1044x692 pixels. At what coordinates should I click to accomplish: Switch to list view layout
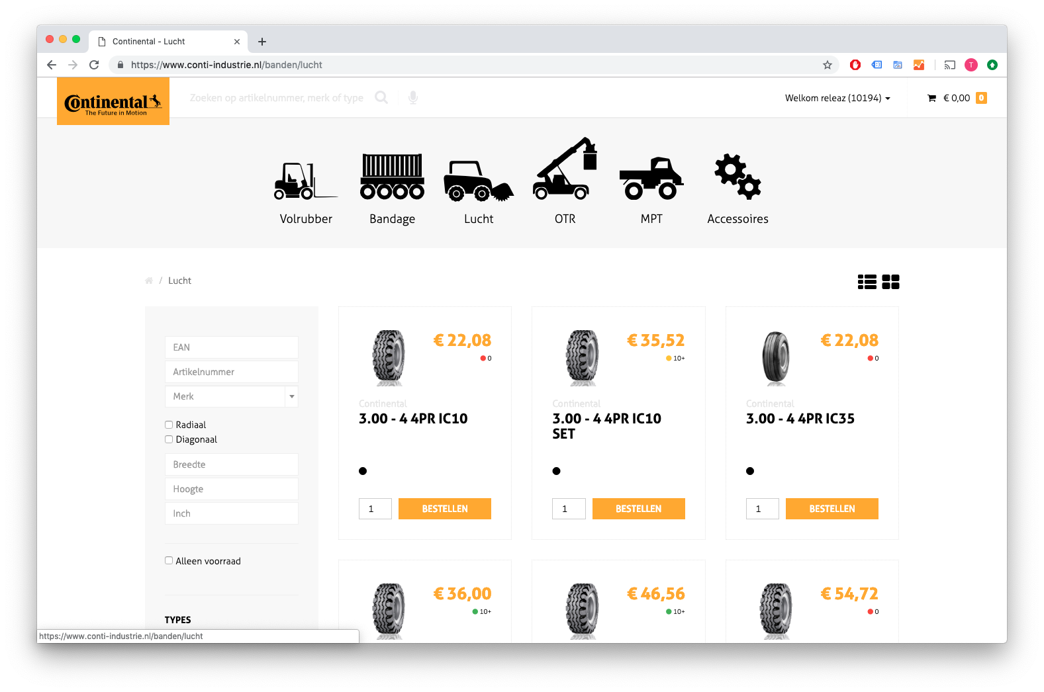point(867,282)
